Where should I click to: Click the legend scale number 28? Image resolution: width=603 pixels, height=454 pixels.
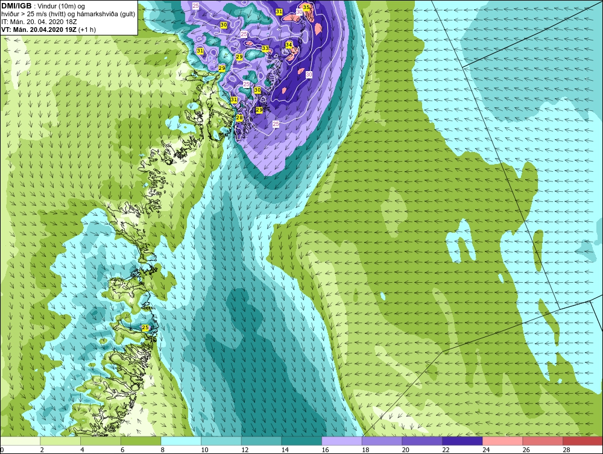click(566, 450)
